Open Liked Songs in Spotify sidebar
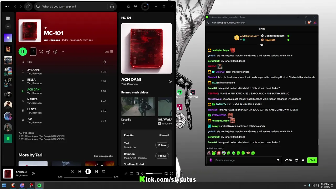This screenshot has height=189, width=336. pyautogui.click(x=8, y=38)
